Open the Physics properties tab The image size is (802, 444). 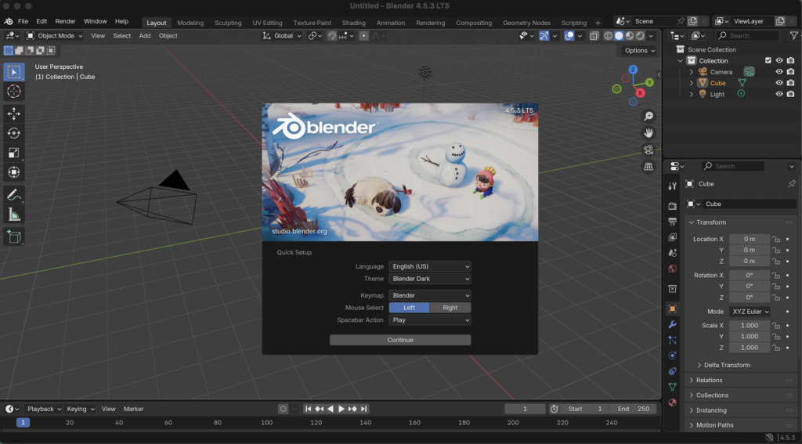click(x=673, y=356)
